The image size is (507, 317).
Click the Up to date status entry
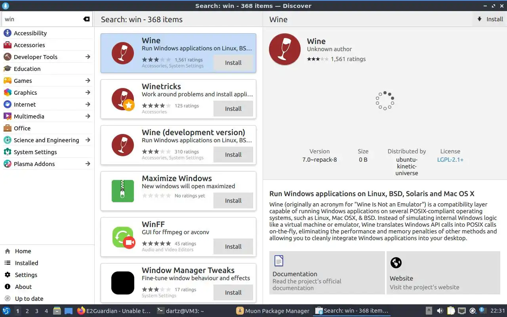(x=47, y=299)
